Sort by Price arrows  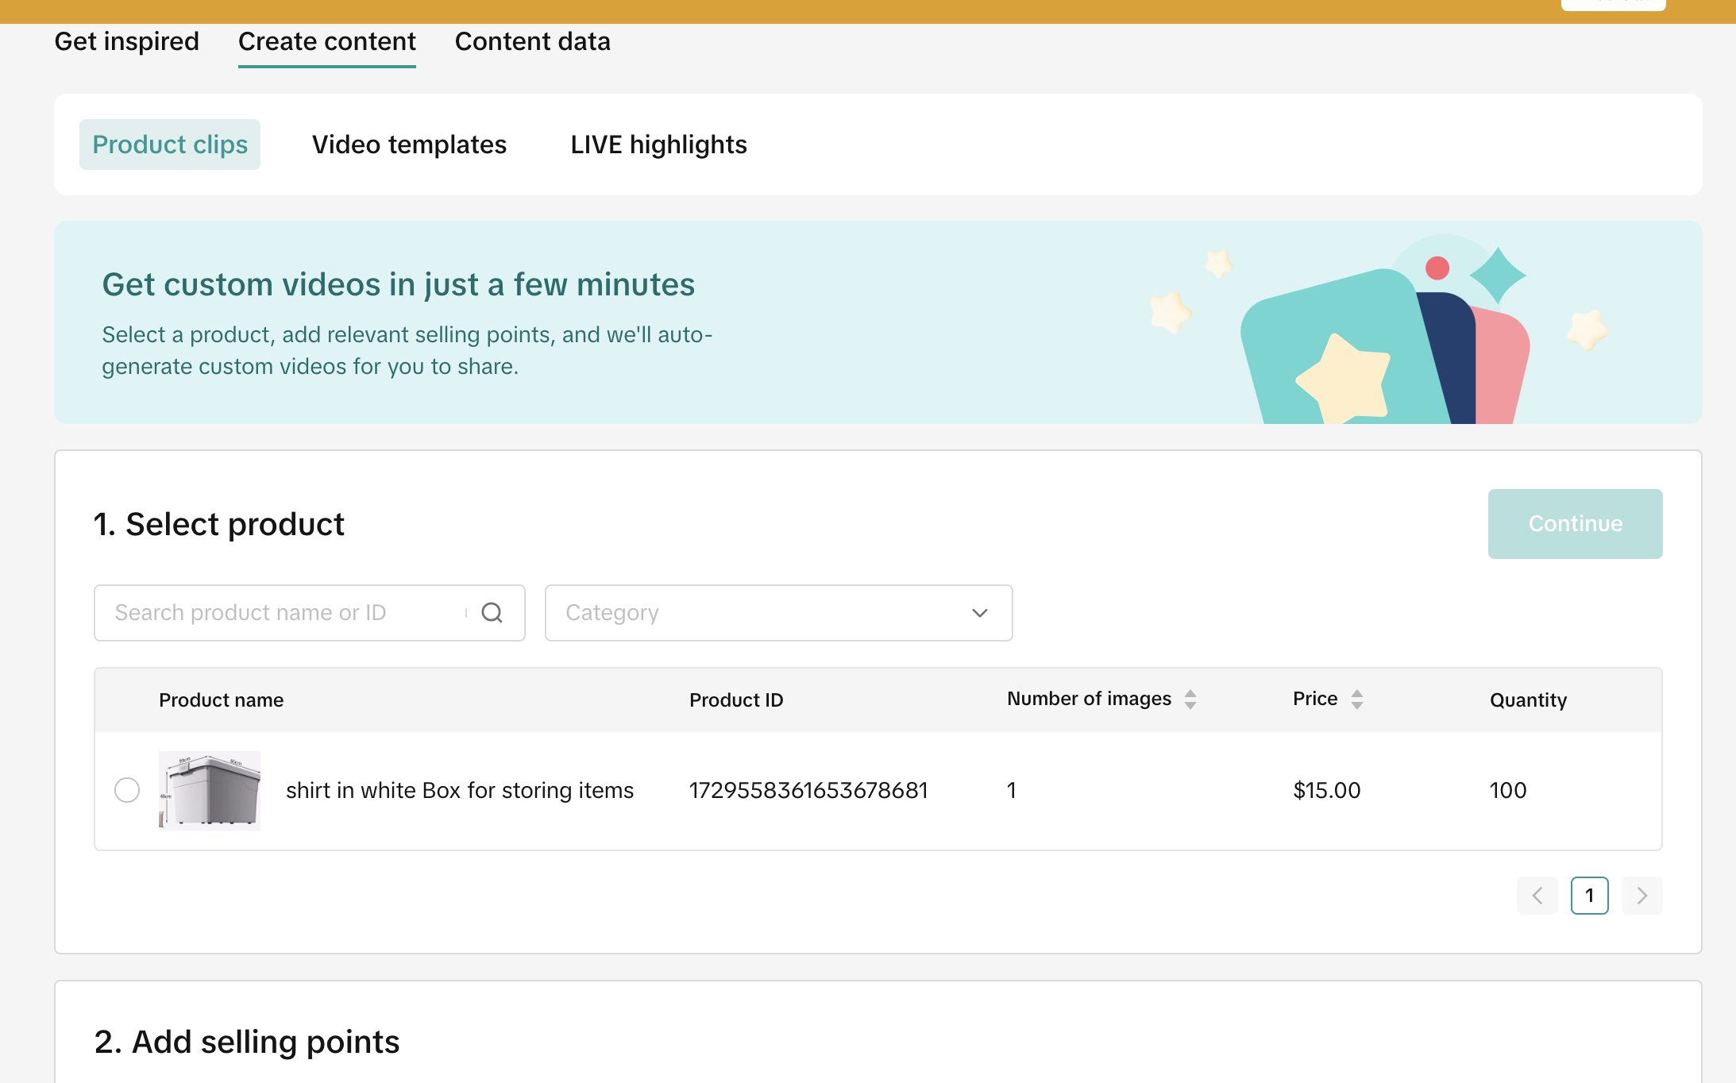tap(1356, 700)
